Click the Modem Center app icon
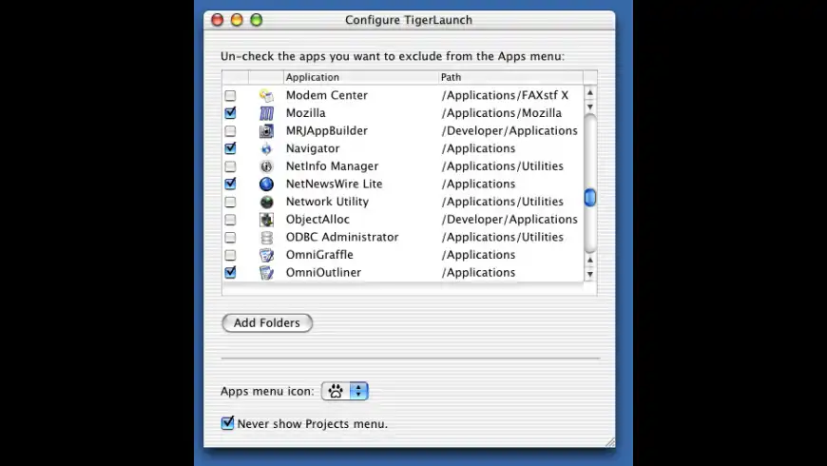Screen dimensions: 827x466 [x=266, y=95]
